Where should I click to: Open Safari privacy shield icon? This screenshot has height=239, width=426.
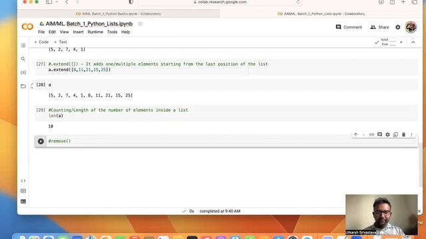pos(131,2)
